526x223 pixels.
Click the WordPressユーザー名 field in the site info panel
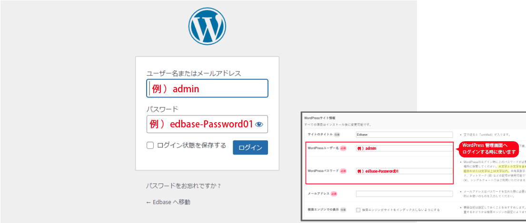pyautogui.click(x=404, y=148)
